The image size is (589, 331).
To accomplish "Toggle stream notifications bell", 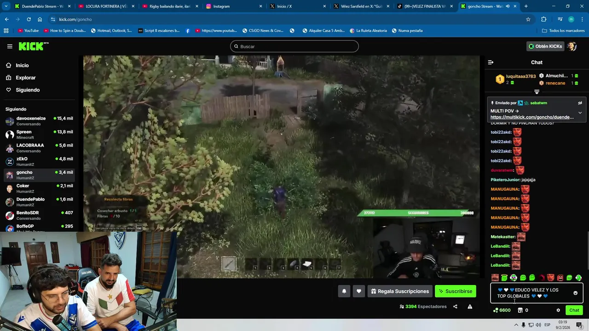I will pos(344,291).
